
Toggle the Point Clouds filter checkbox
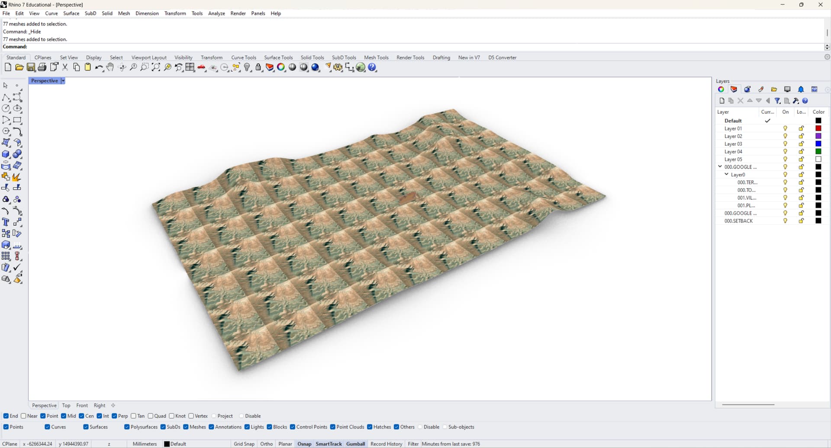point(333,427)
